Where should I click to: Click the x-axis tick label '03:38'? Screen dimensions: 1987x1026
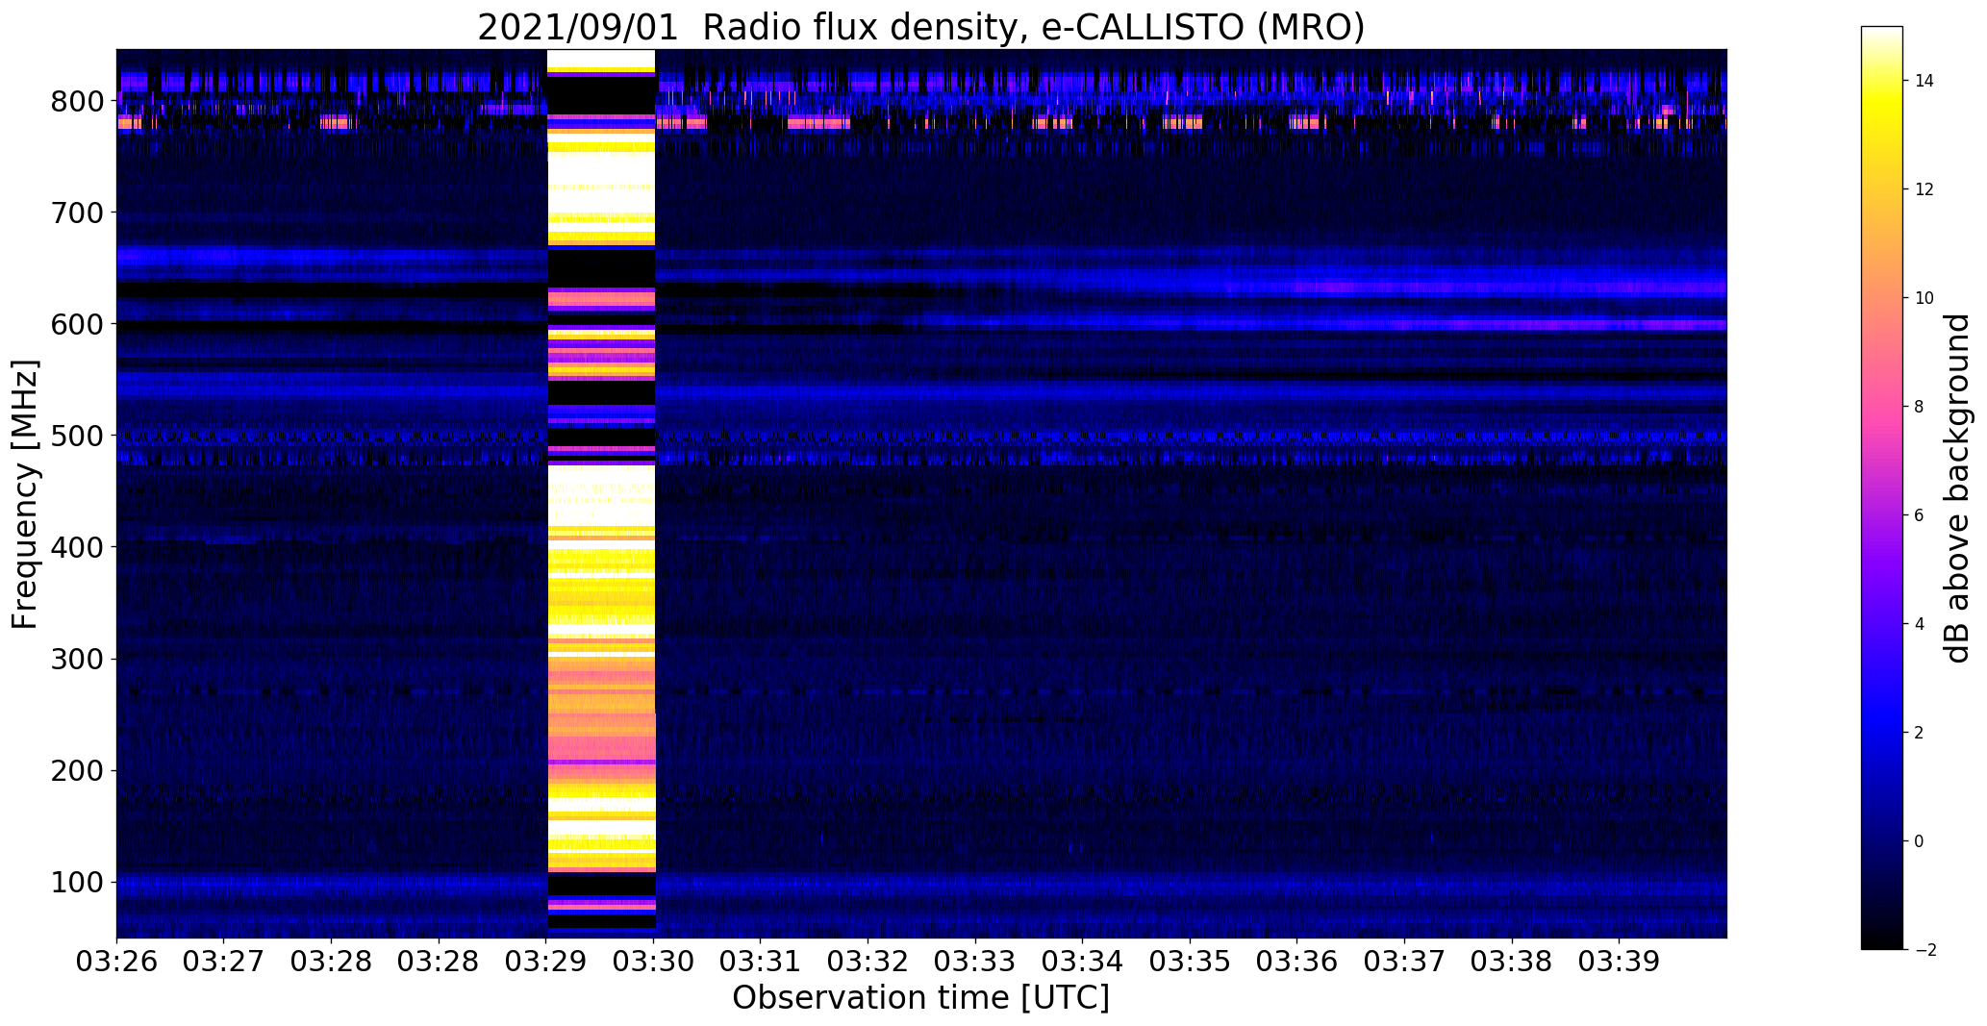(1512, 963)
